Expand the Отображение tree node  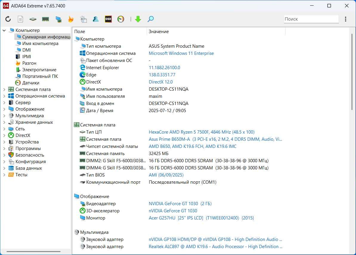4,109
